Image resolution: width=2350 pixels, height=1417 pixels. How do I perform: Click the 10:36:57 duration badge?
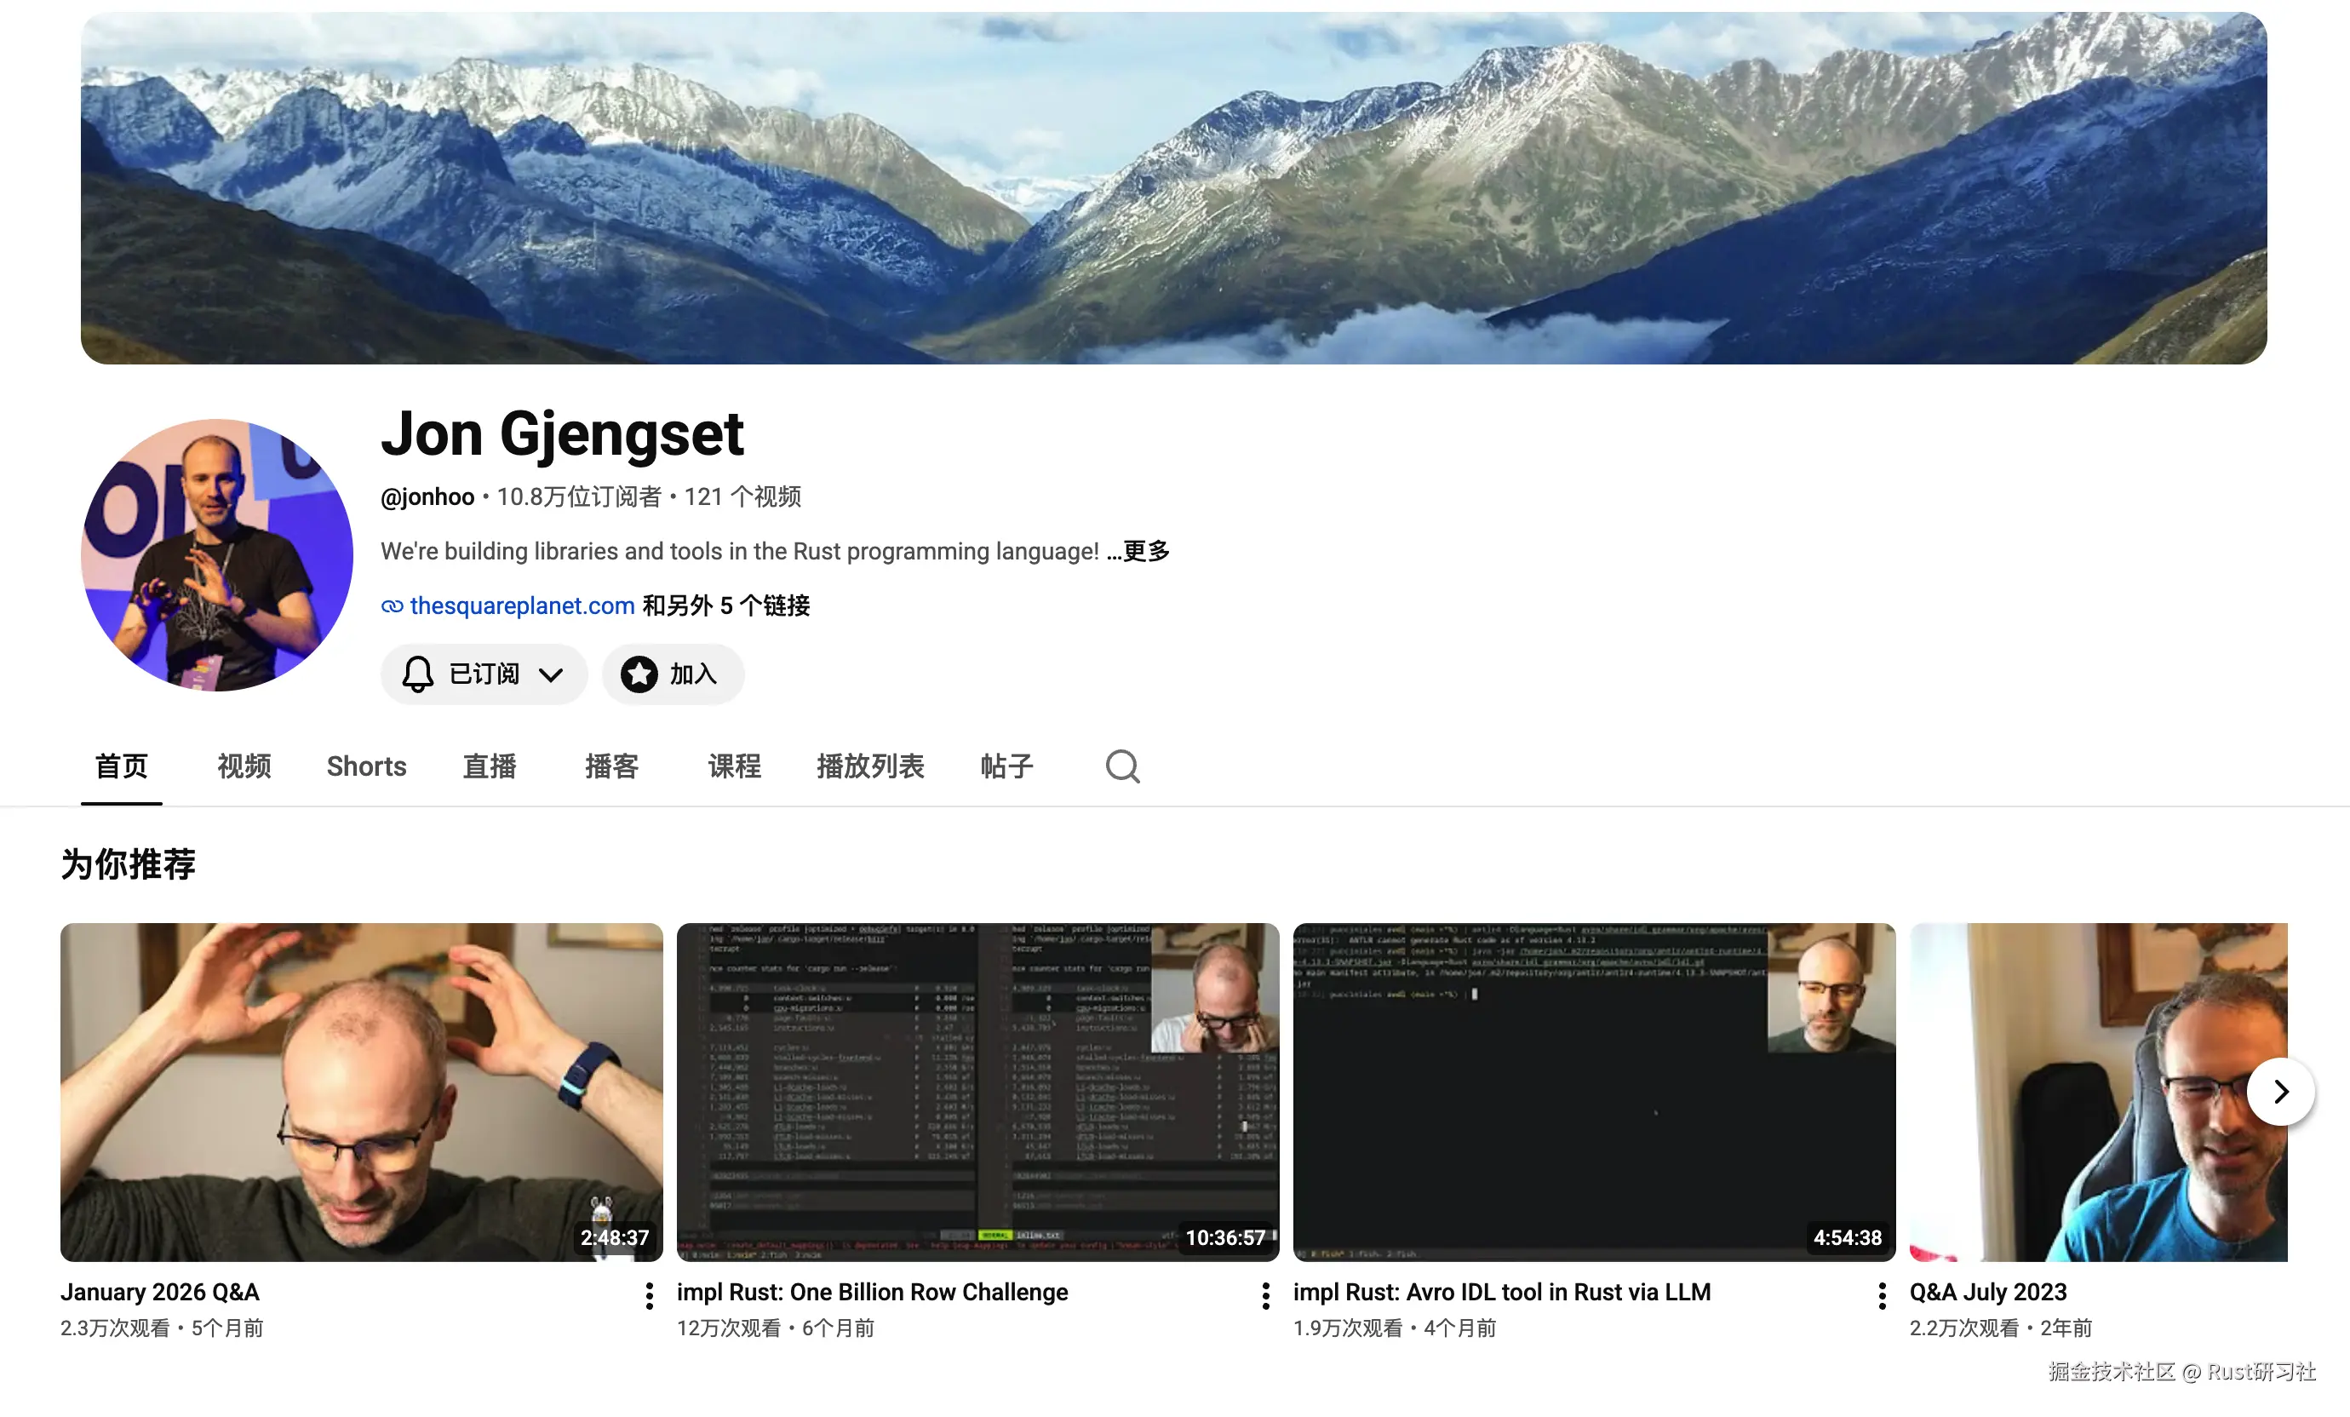(1224, 1237)
